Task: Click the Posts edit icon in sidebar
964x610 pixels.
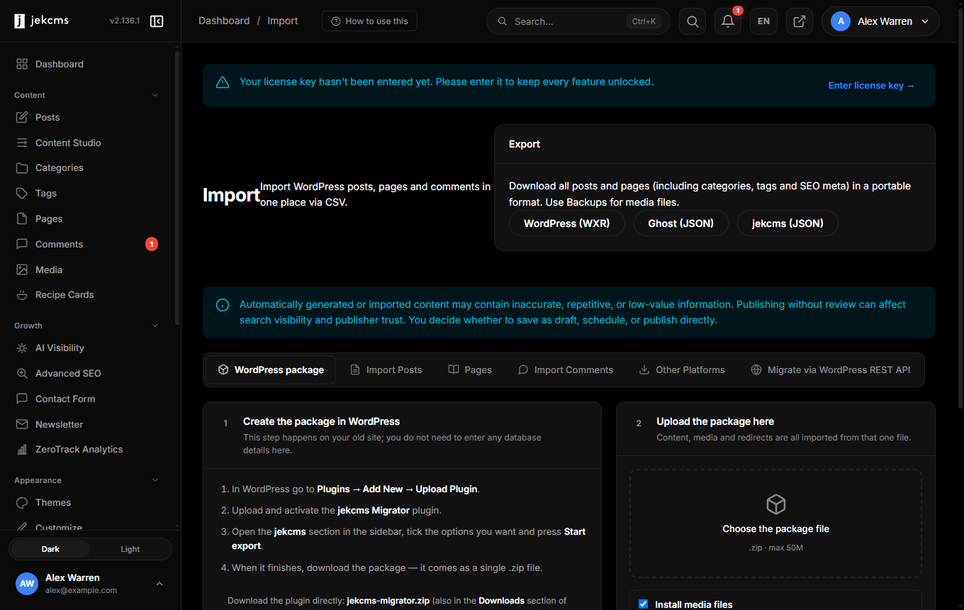Action: (x=22, y=117)
